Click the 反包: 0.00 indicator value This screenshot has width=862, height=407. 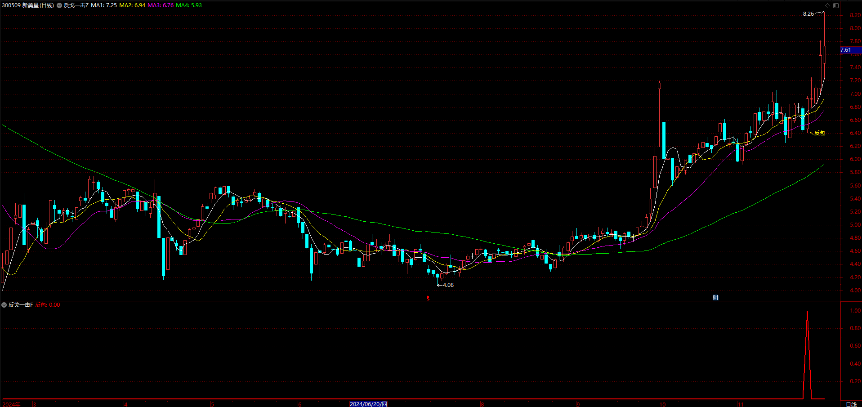pos(48,305)
